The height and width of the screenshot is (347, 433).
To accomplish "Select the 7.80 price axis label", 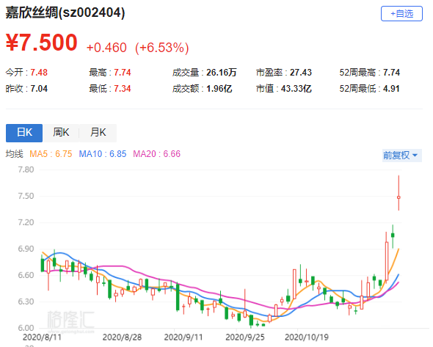I will click(x=26, y=169).
